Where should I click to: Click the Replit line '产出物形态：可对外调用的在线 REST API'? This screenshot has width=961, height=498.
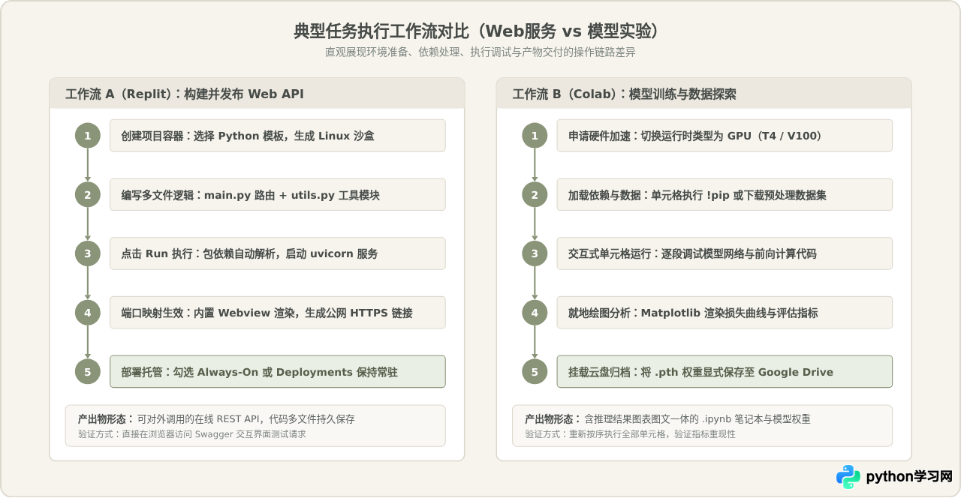(x=216, y=419)
